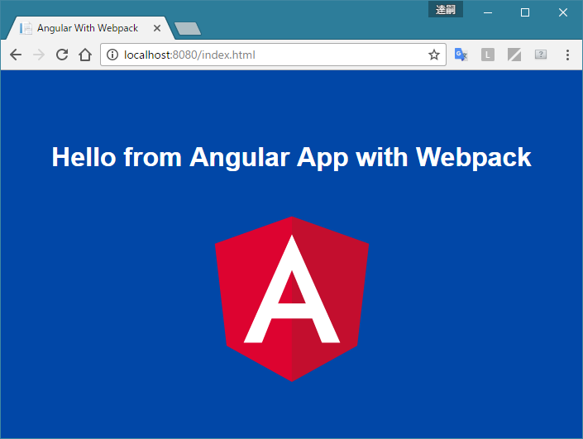Maximize the browser window
Viewport: 583px width, 439px height.
525,12
